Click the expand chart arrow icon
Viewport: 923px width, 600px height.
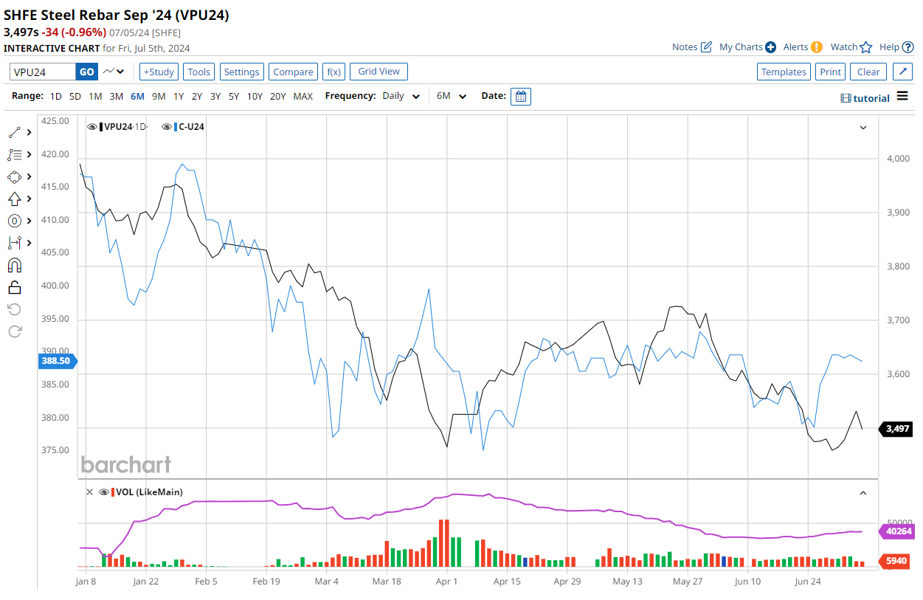point(902,72)
